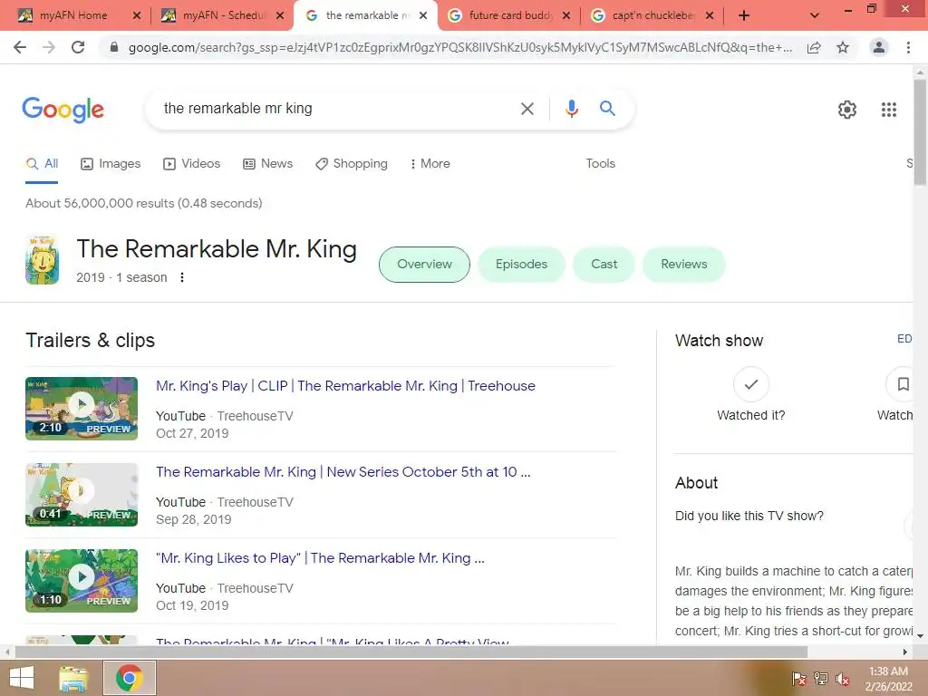Close the future card buddy tab
The height and width of the screenshot is (696, 928).
click(x=566, y=15)
